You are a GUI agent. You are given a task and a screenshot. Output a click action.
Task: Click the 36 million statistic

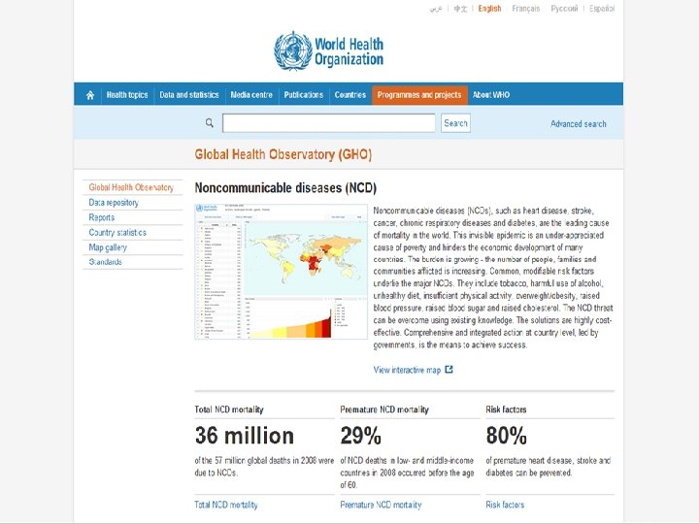[245, 436]
